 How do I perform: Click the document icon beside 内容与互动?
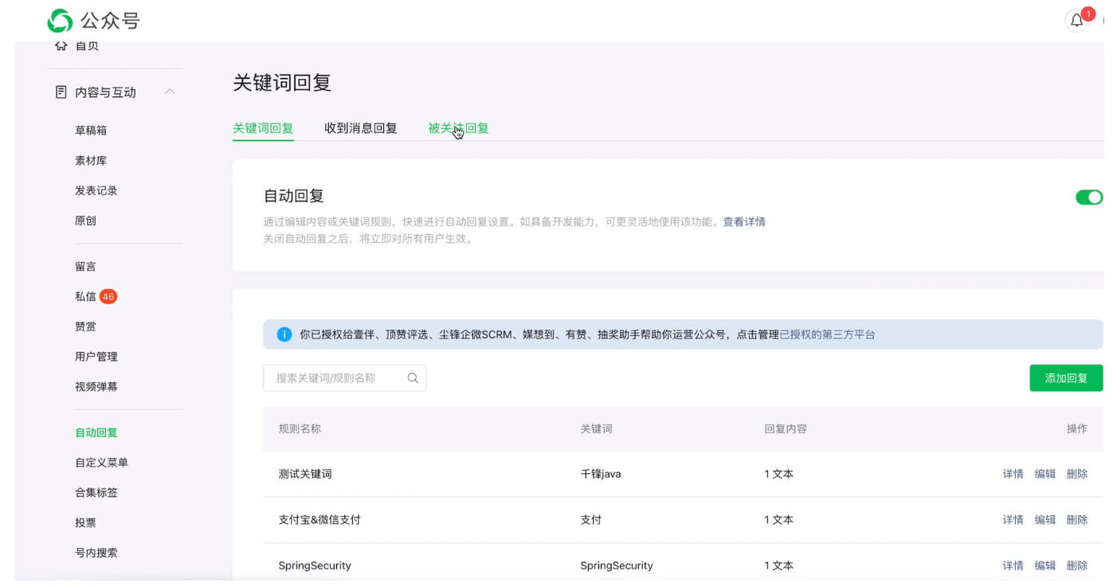[x=61, y=92]
